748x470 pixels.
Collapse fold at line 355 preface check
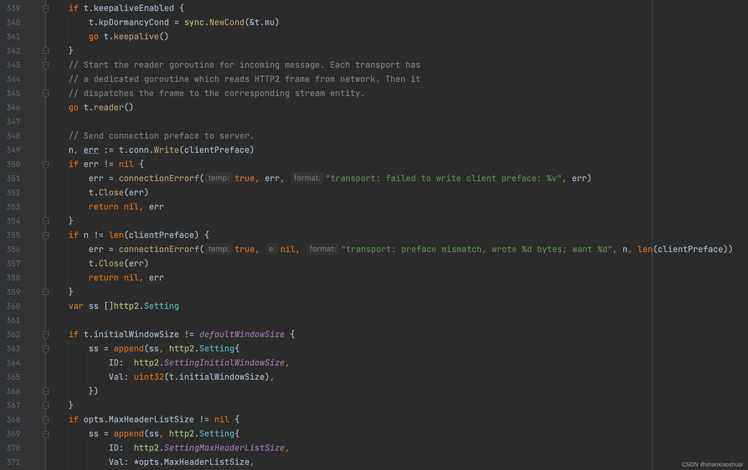pyautogui.click(x=46, y=235)
